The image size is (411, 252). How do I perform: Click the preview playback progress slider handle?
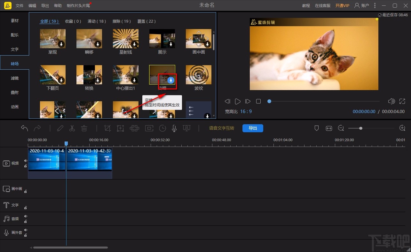coord(269,101)
